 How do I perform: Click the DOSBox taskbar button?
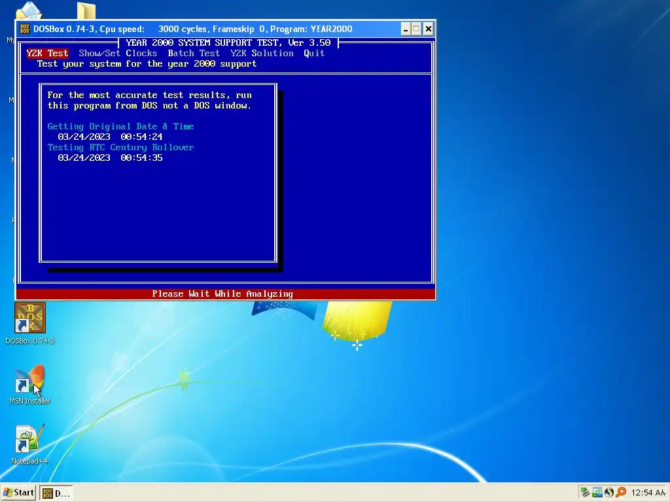[56, 493]
